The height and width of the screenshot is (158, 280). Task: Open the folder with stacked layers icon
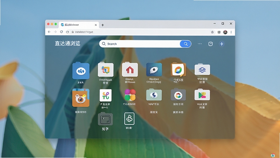click(202, 69)
